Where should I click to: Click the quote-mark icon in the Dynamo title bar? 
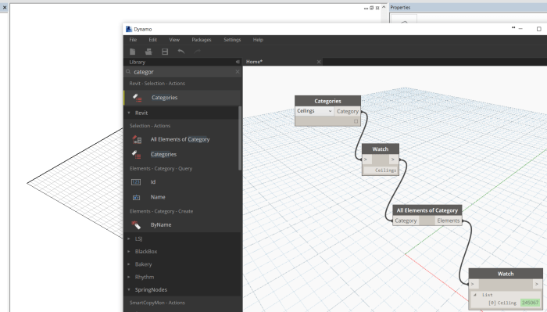pyautogui.click(x=513, y=27)
